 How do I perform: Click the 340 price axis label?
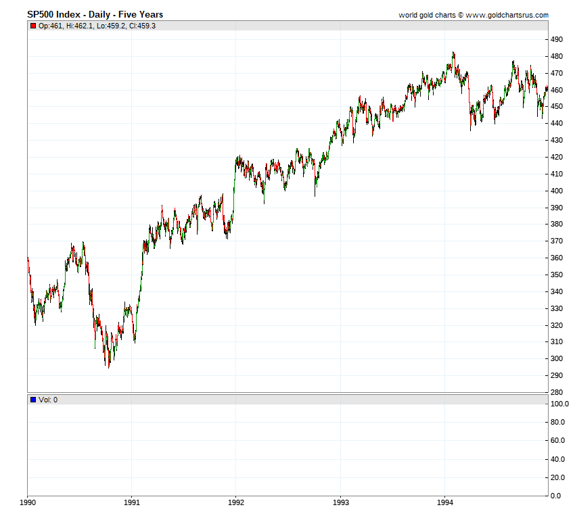coord(557,291)
